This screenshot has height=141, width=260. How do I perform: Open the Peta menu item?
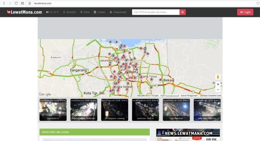pyautogui.click(x=85, y=12)
